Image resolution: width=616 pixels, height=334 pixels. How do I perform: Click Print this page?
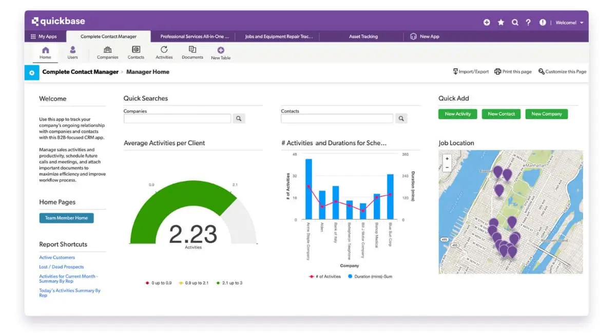pyautogui.click(x=513, y=71)
